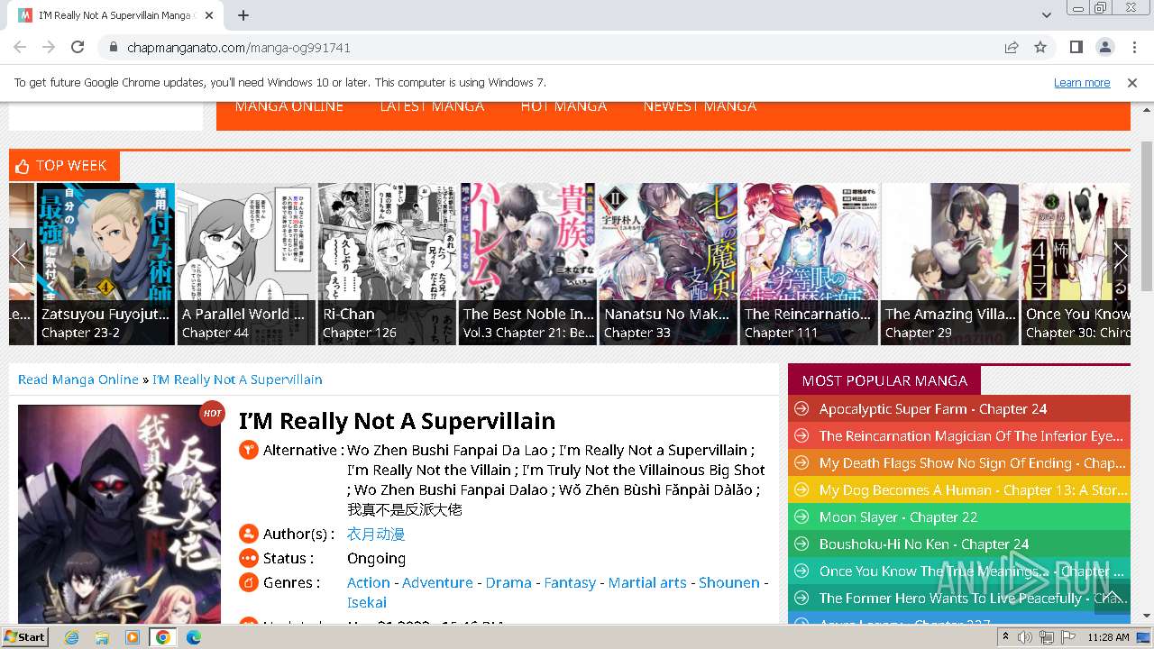Select the Isekai genre
This screenshot has width=1154, height=649.
pos(367,603)
